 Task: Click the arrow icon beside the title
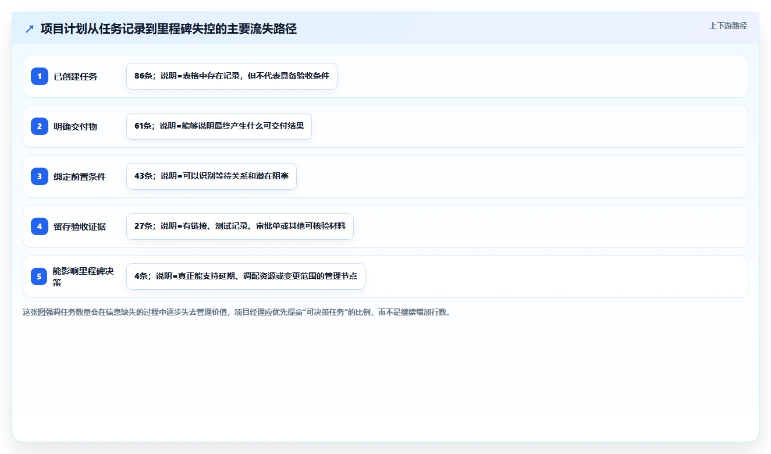(x=30, y=29)
